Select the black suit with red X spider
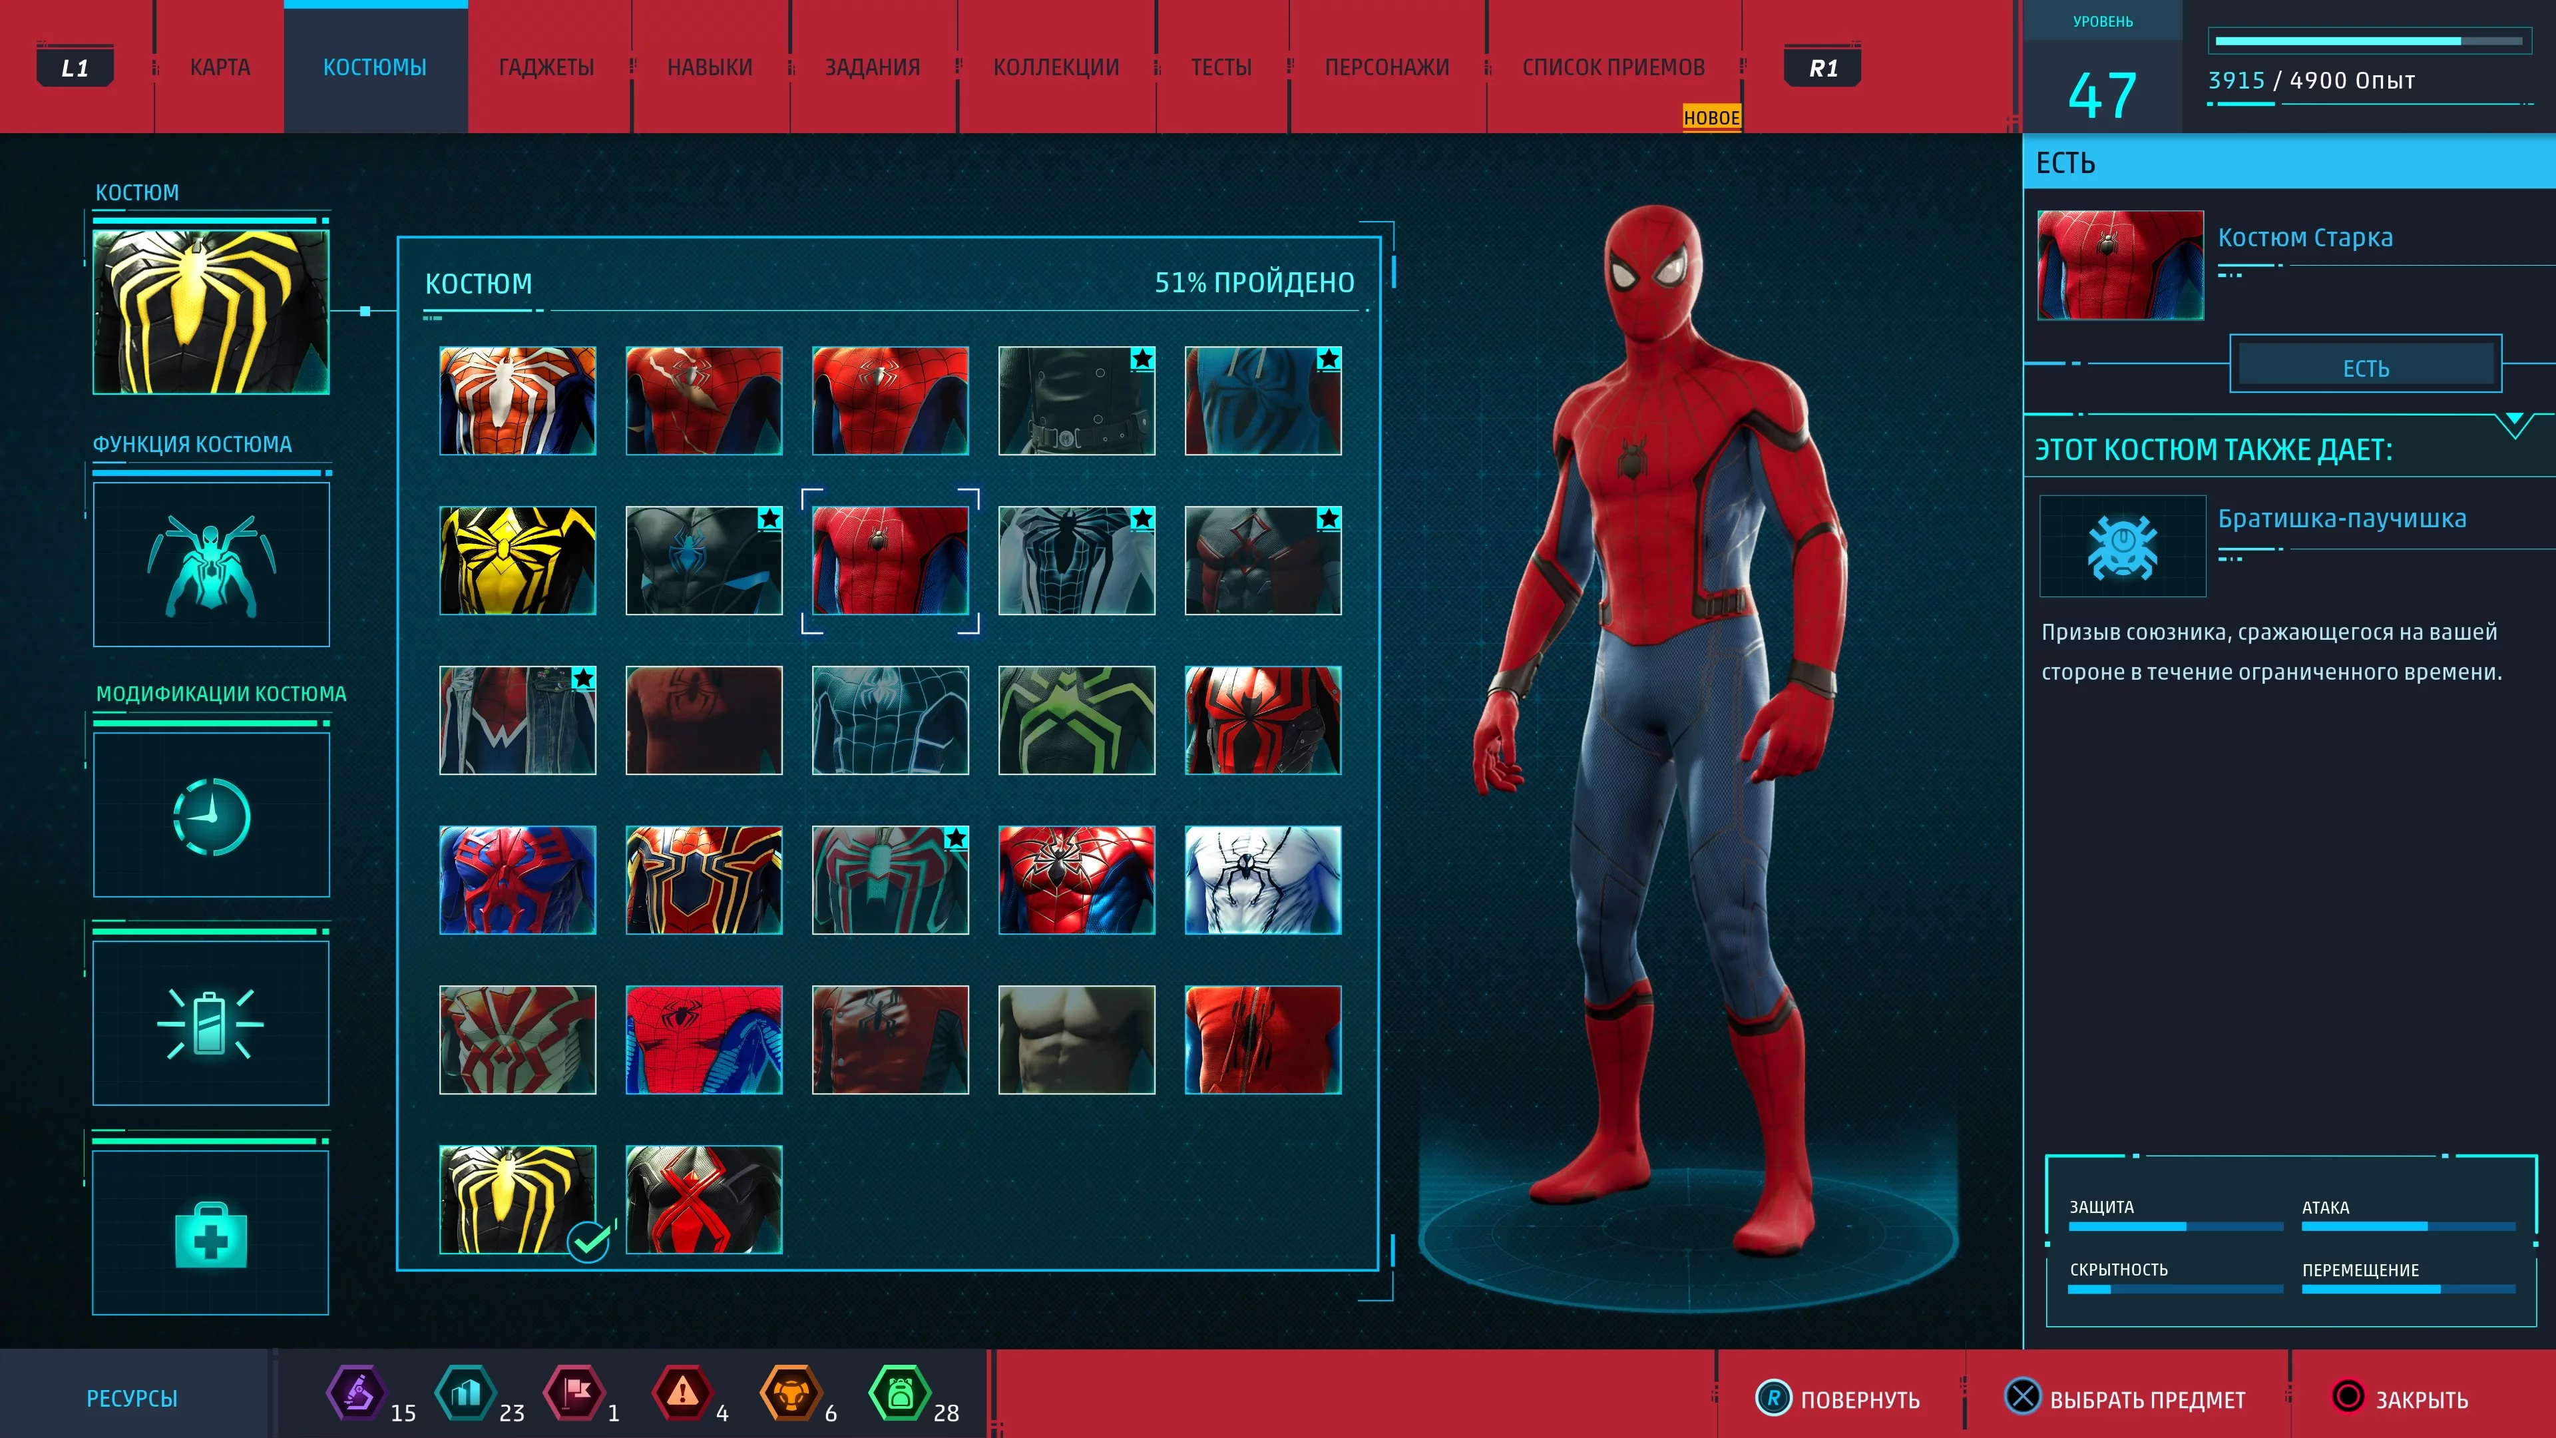The width and height of the screenshot is (2556, 1438). (x=704, y=1200)
